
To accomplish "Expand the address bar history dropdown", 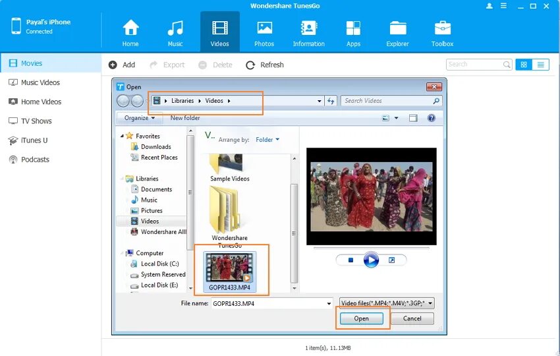I will 320,101.
